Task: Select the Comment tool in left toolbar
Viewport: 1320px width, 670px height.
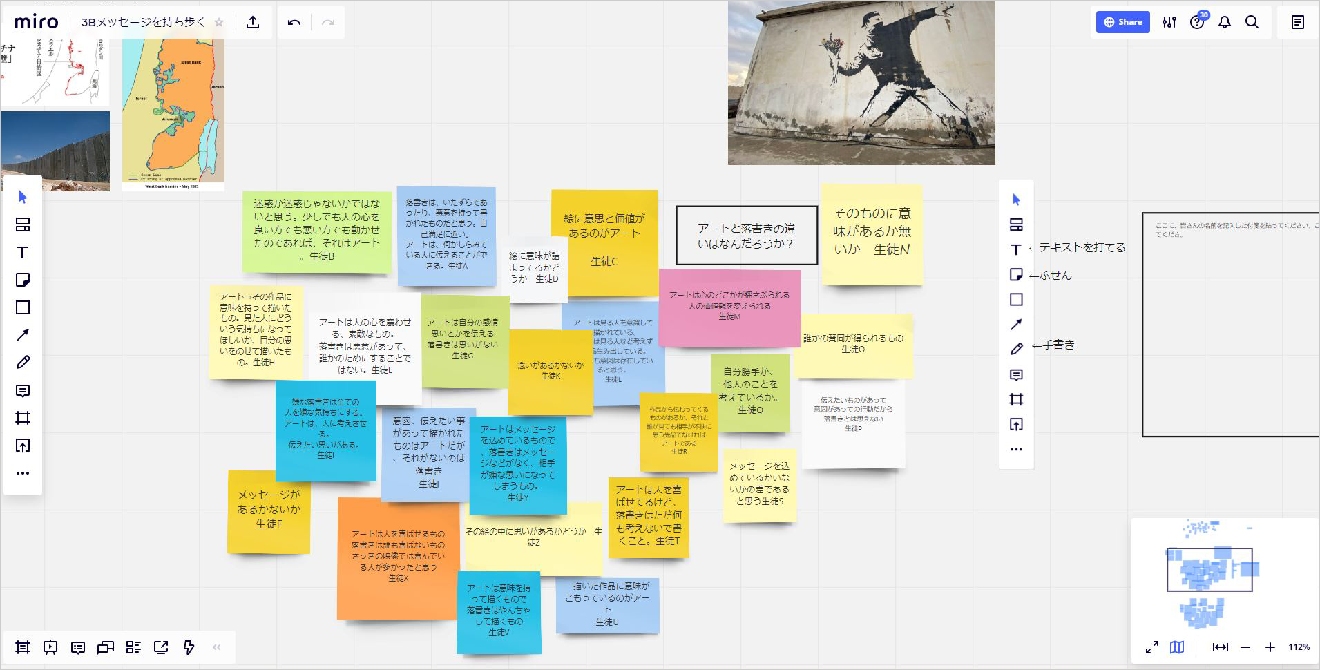Action: point(23,391)
